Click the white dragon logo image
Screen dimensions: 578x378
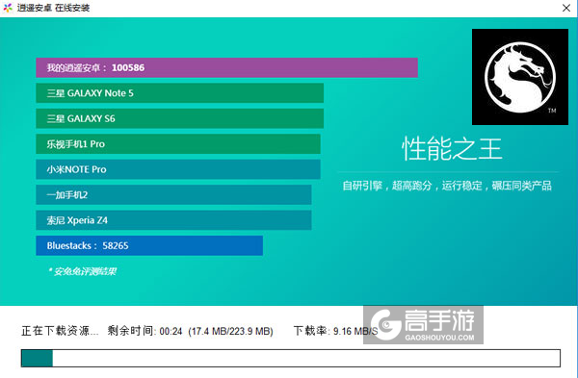(x=520, y=77)
